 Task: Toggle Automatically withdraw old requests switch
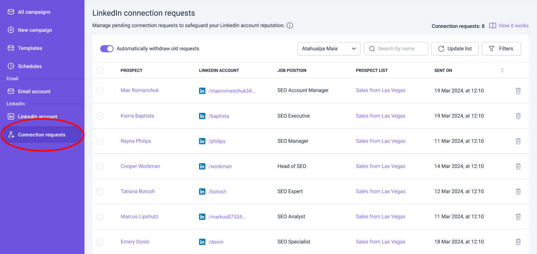[x=107, y=49]
